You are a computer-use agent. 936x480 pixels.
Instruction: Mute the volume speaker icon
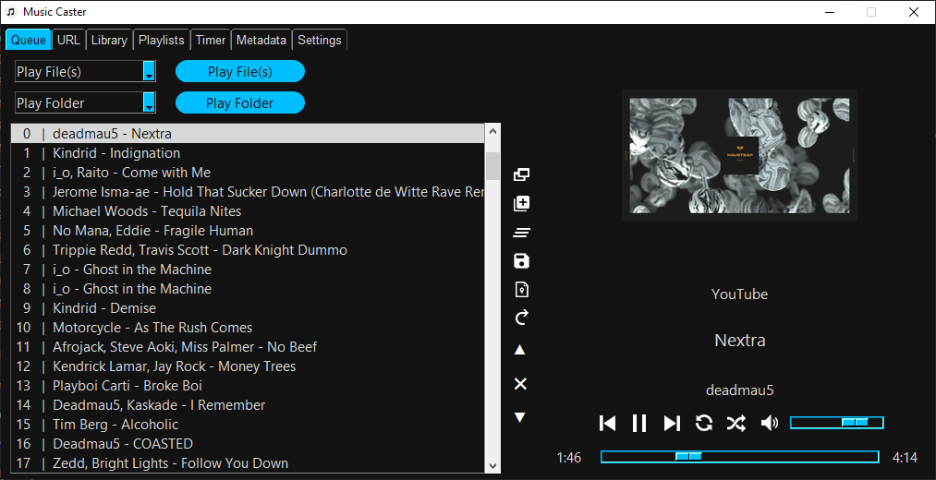[x=770, y=424]
